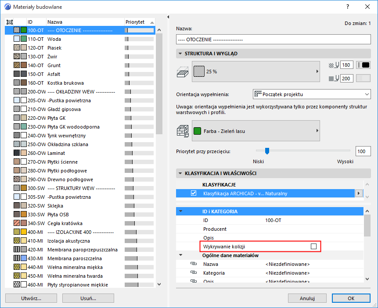Image resolution: width=378 pixels, height=308 pixels.
Task: Collapse the STRUKTURA I WYGLĄD section
Action: pyautogui.click(x=180, y=53)
